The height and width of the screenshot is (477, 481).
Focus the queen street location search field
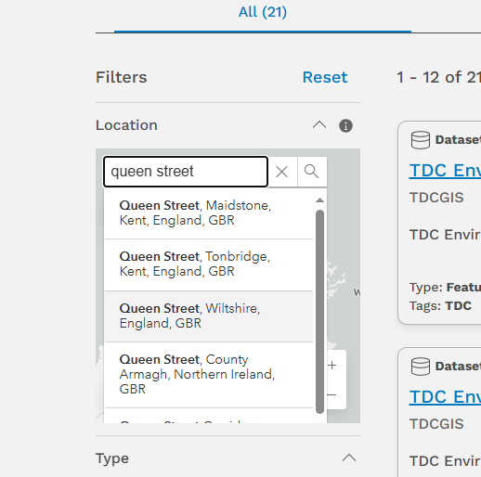click(x=186, y=172)
